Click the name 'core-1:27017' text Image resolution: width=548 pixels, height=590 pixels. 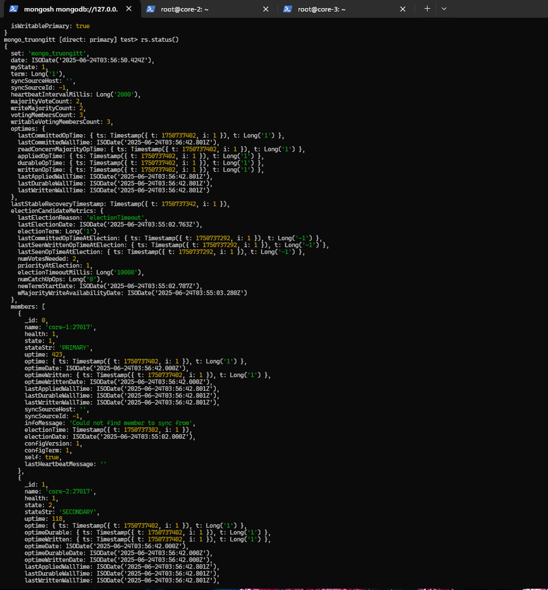tap(69, 327)
